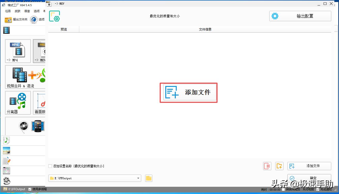Image resolution: width=339 pixels, height=194 pixels.
Task: Switch to the picture formats category icon
Action: pos(6,151)
